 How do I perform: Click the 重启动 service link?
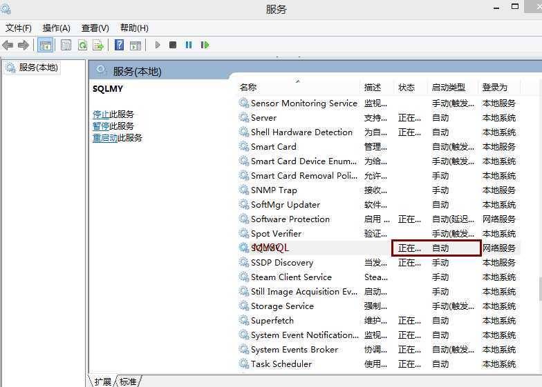coord(105,138)
